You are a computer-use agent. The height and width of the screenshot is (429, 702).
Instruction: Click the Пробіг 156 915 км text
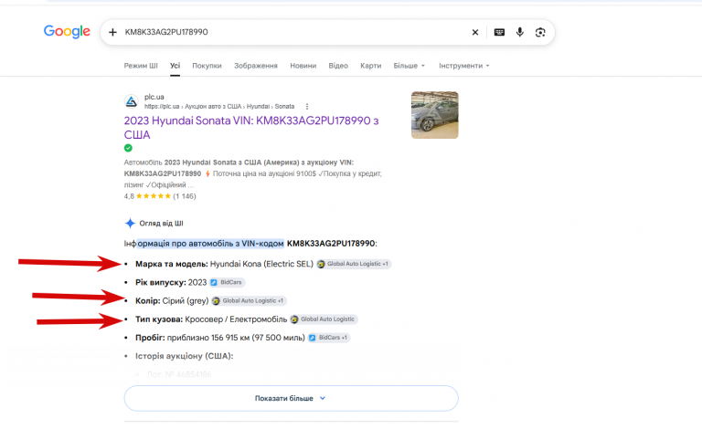(x=219, y=338)
